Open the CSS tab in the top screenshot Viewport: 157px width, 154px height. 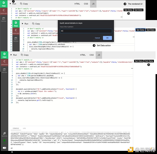[x=86, y=4]
